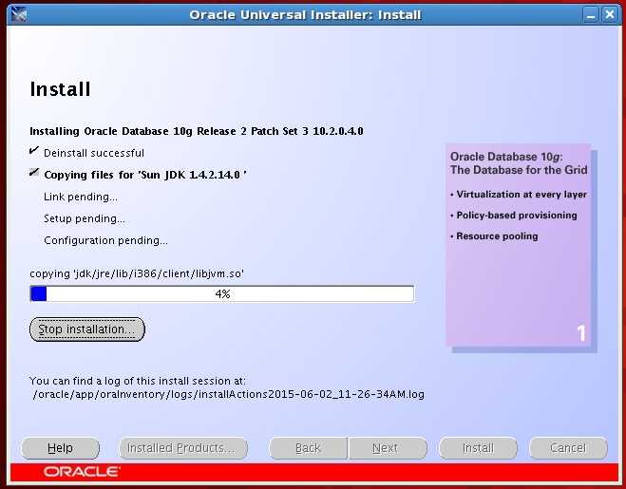Click the Cancel button
This screenshot has height=489, width=626.
click(568, 448)
